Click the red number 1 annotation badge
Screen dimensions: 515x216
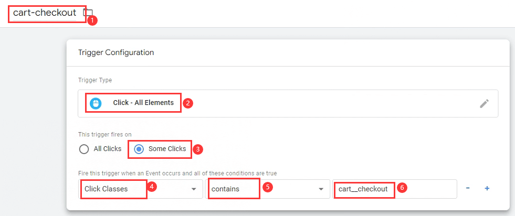[x=92, y=20]
